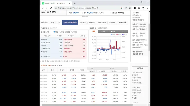
Task: Click the red 매수 legend swatch
Action: (117, 34)
